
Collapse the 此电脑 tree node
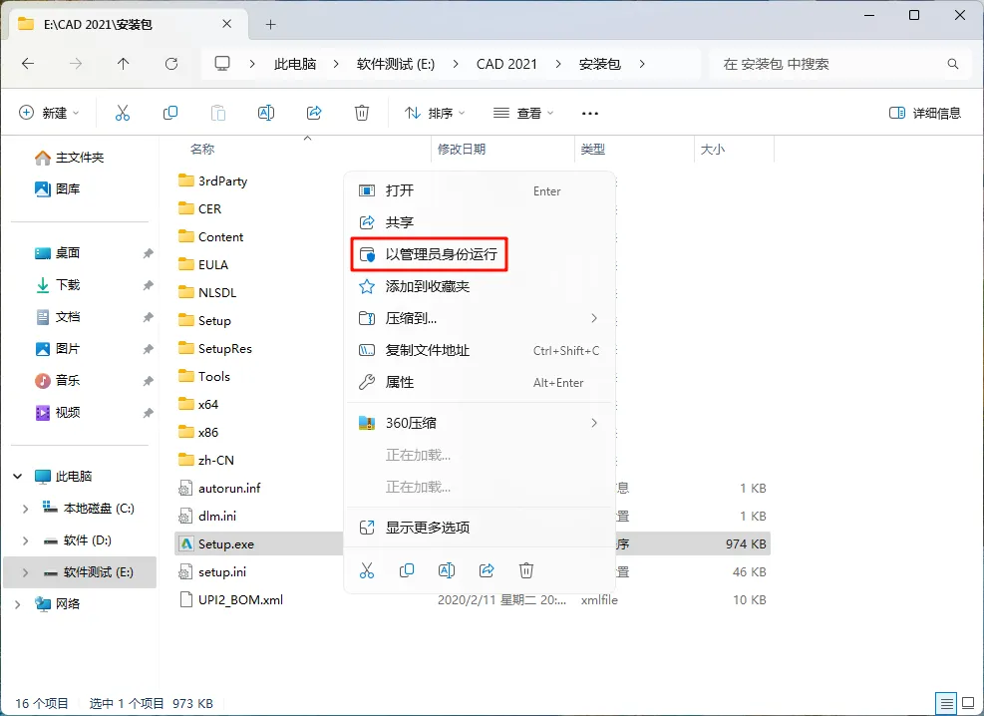18,477
